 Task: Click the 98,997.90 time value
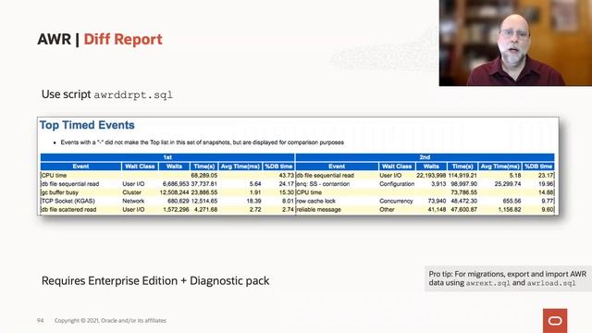click(x=464, y=184)
